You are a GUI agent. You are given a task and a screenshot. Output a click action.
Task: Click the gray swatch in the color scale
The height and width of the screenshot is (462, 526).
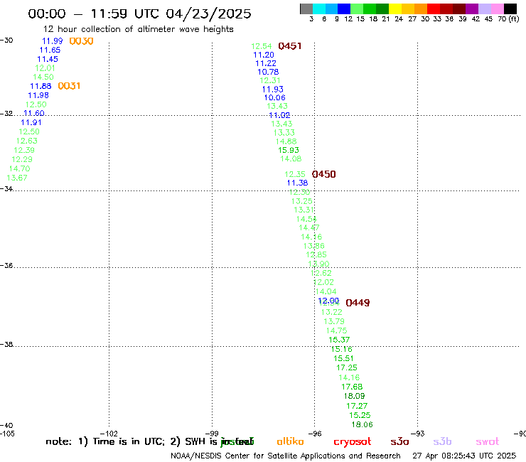(x=306, y=9)
